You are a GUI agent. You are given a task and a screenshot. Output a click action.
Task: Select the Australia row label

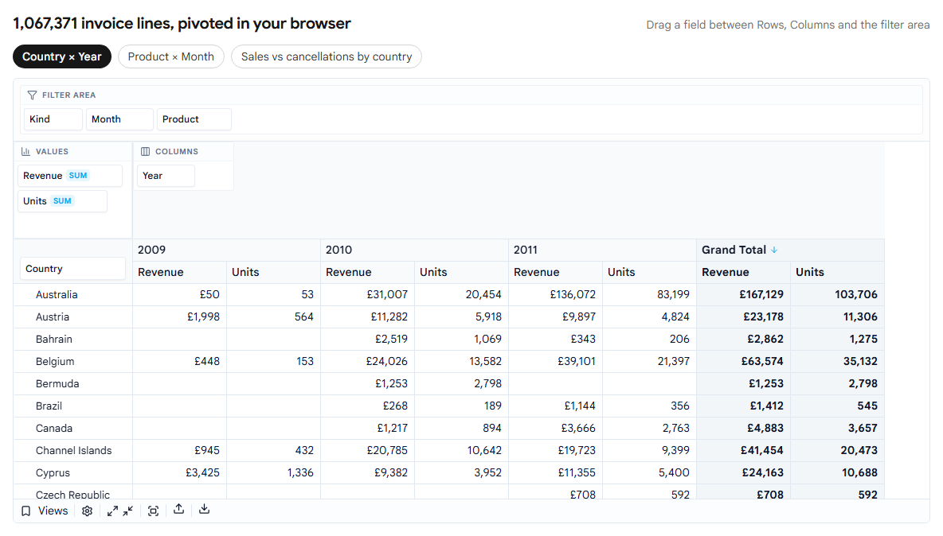point(57,295)
